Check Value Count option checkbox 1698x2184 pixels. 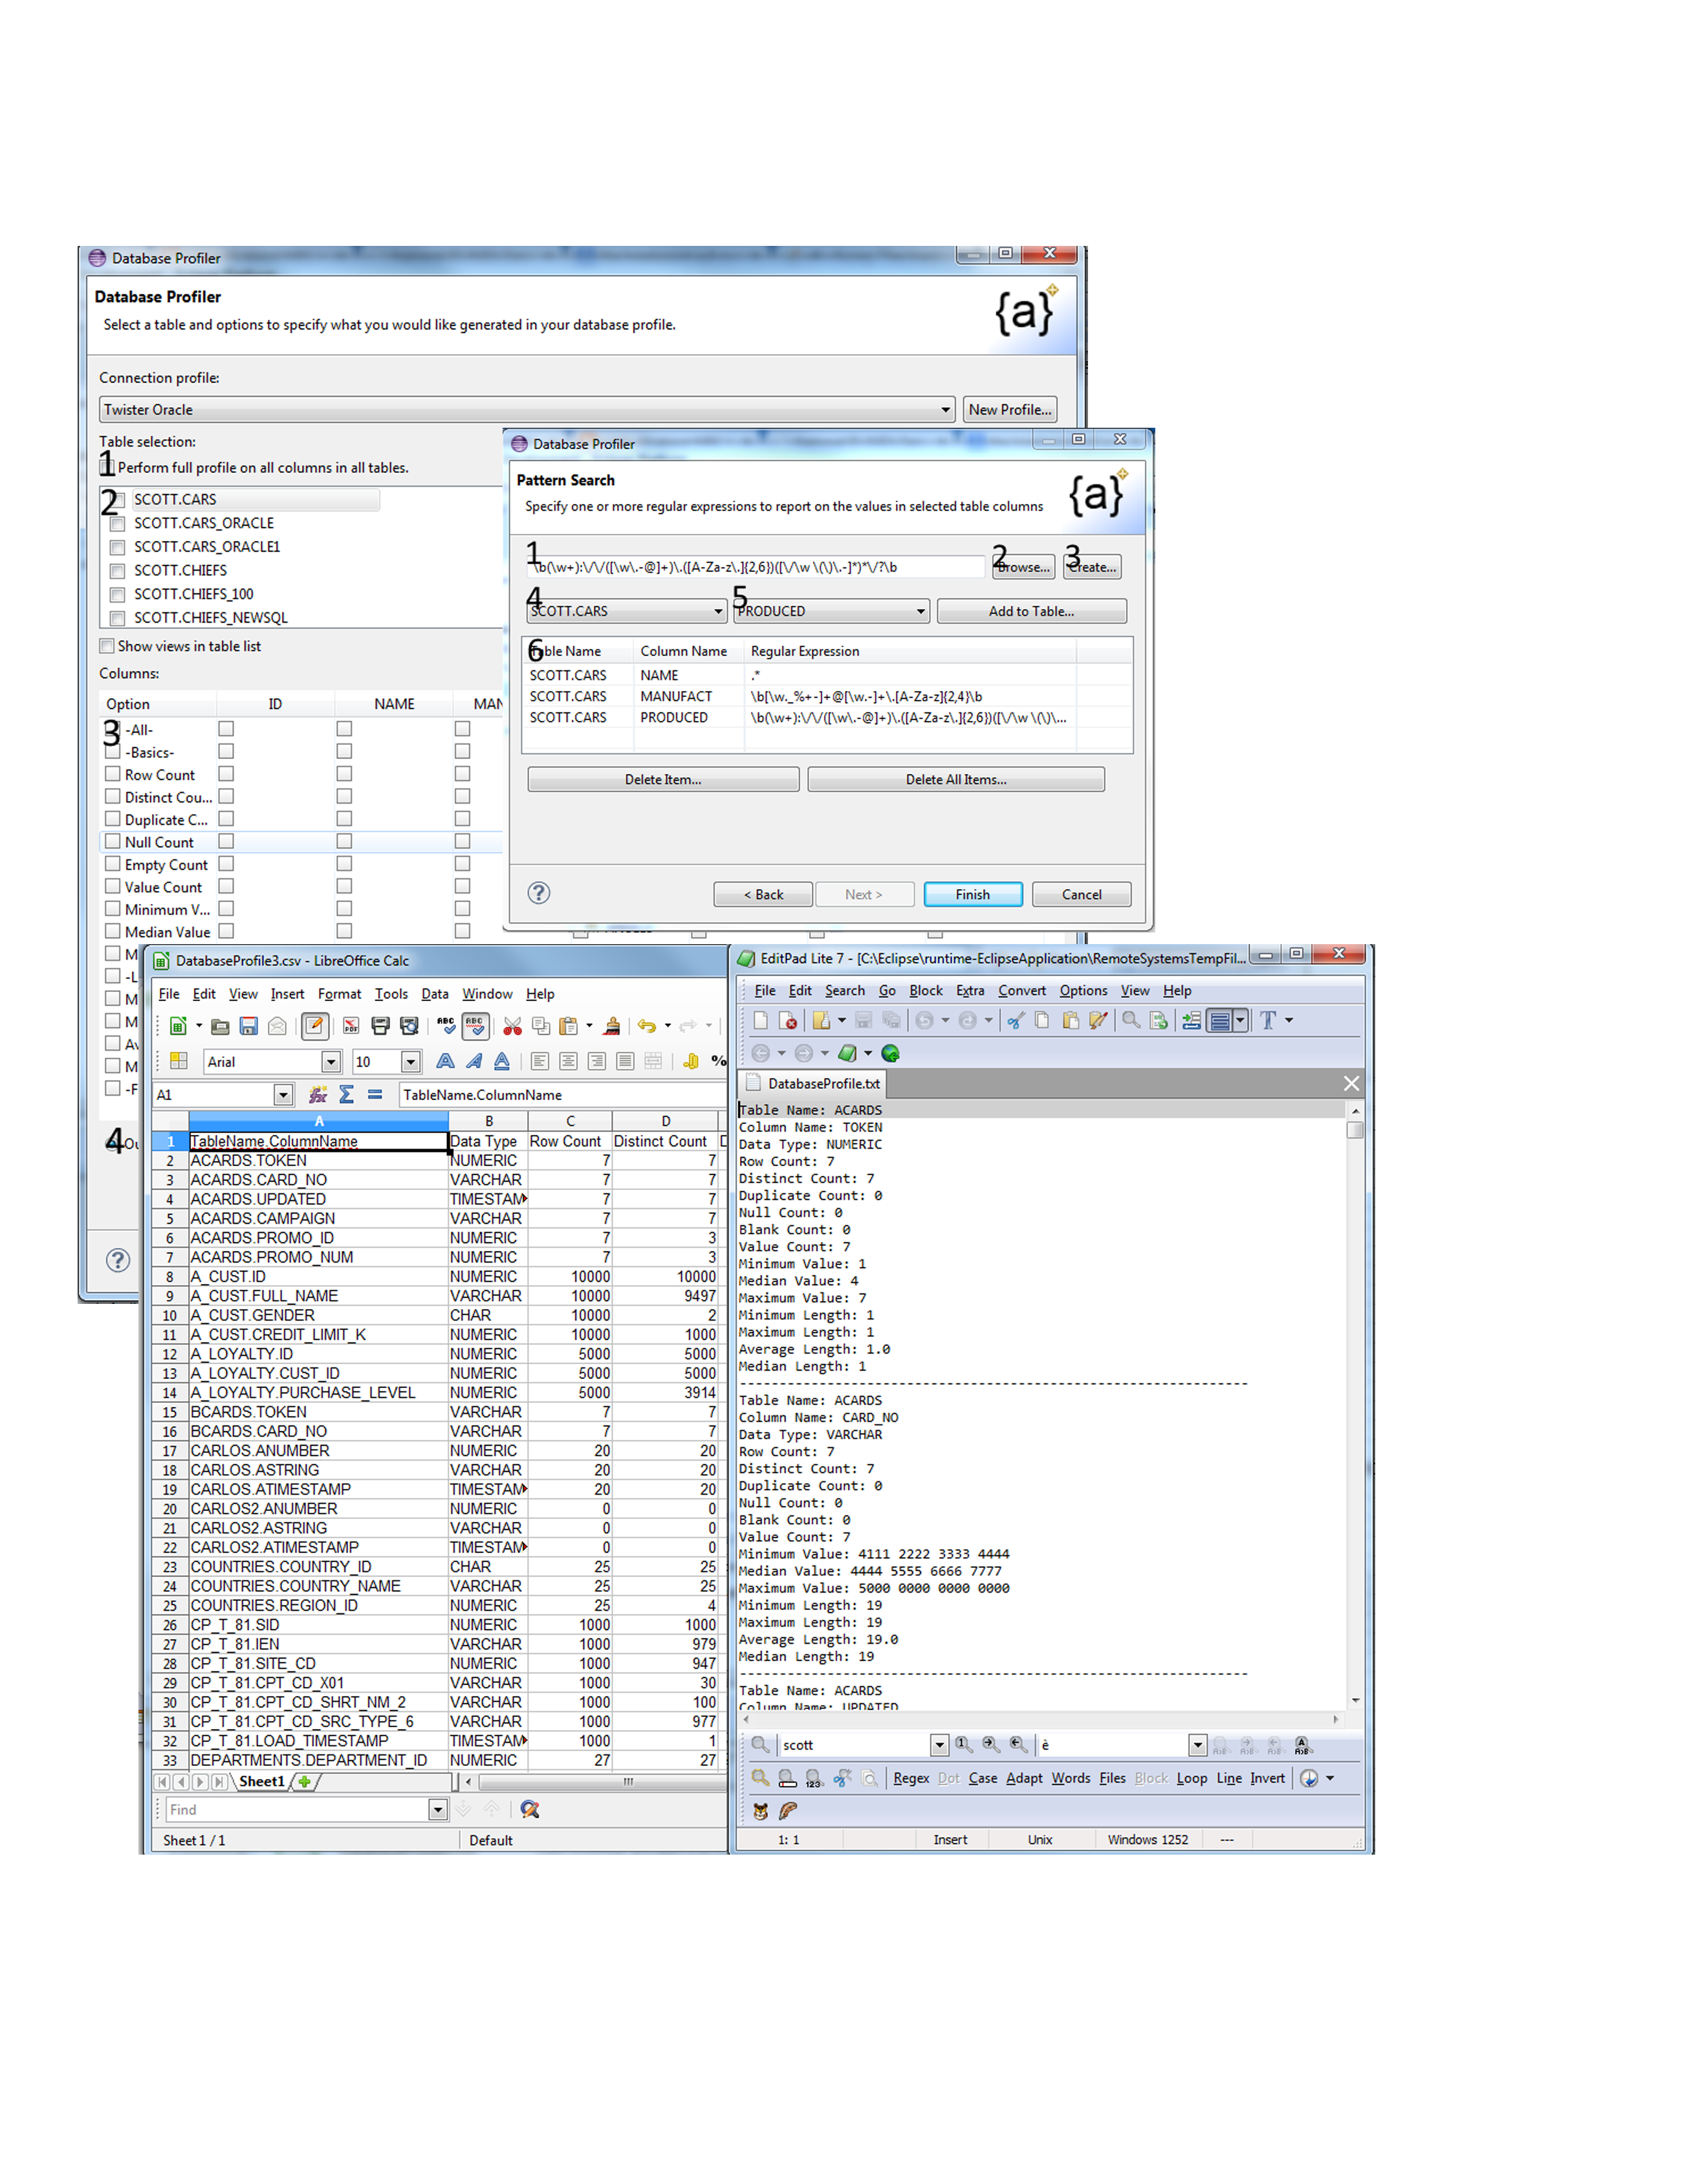pos(113,887)
